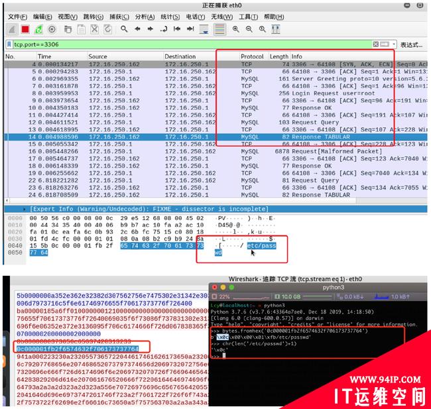Save the capture file
The image size is (431, 409).
(81, 29)
